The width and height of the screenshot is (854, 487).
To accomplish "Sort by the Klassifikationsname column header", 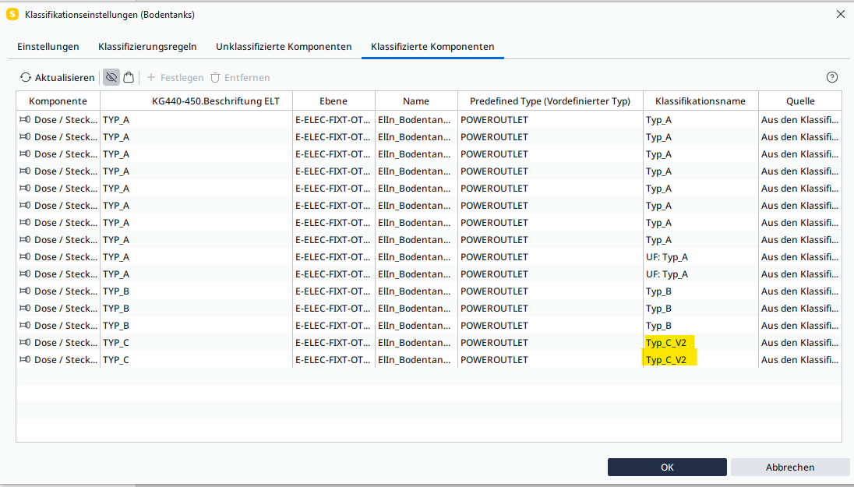I will (700, 101).
